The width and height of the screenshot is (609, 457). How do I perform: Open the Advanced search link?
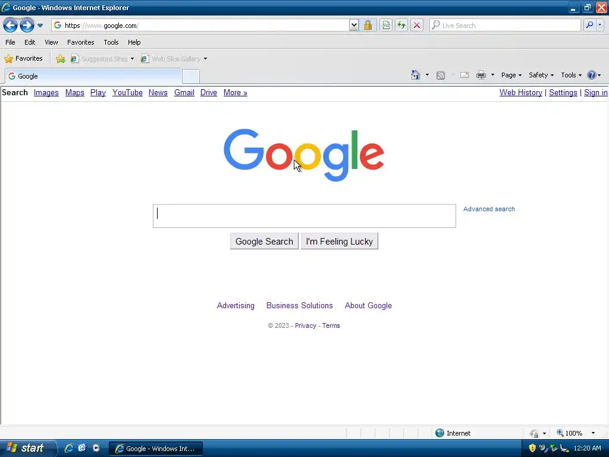[489, 209]
